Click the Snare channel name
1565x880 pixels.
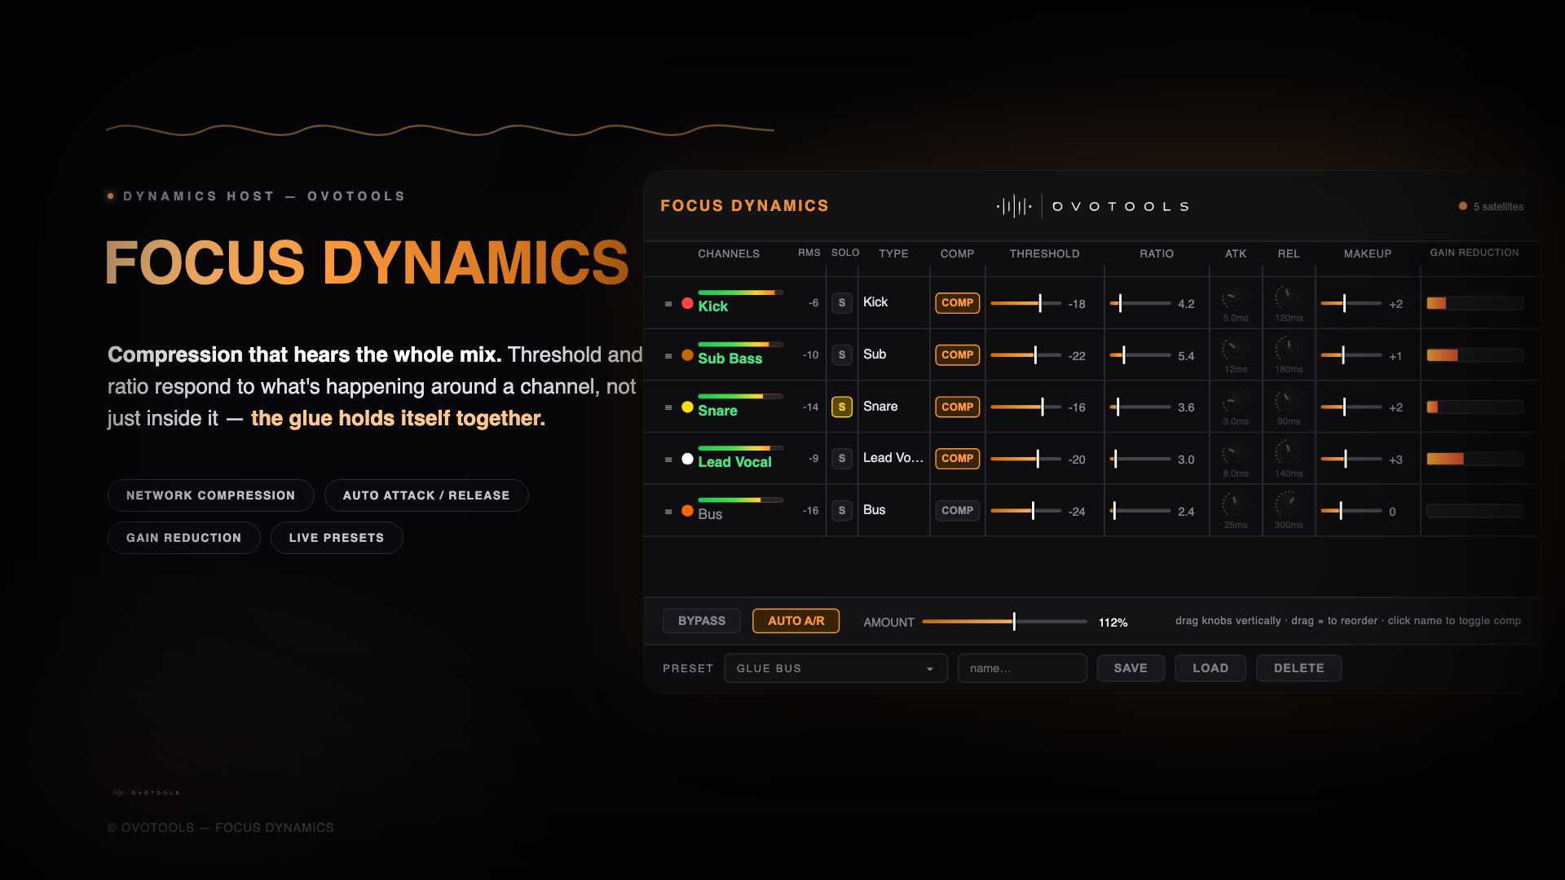click(x=717, y=411)
